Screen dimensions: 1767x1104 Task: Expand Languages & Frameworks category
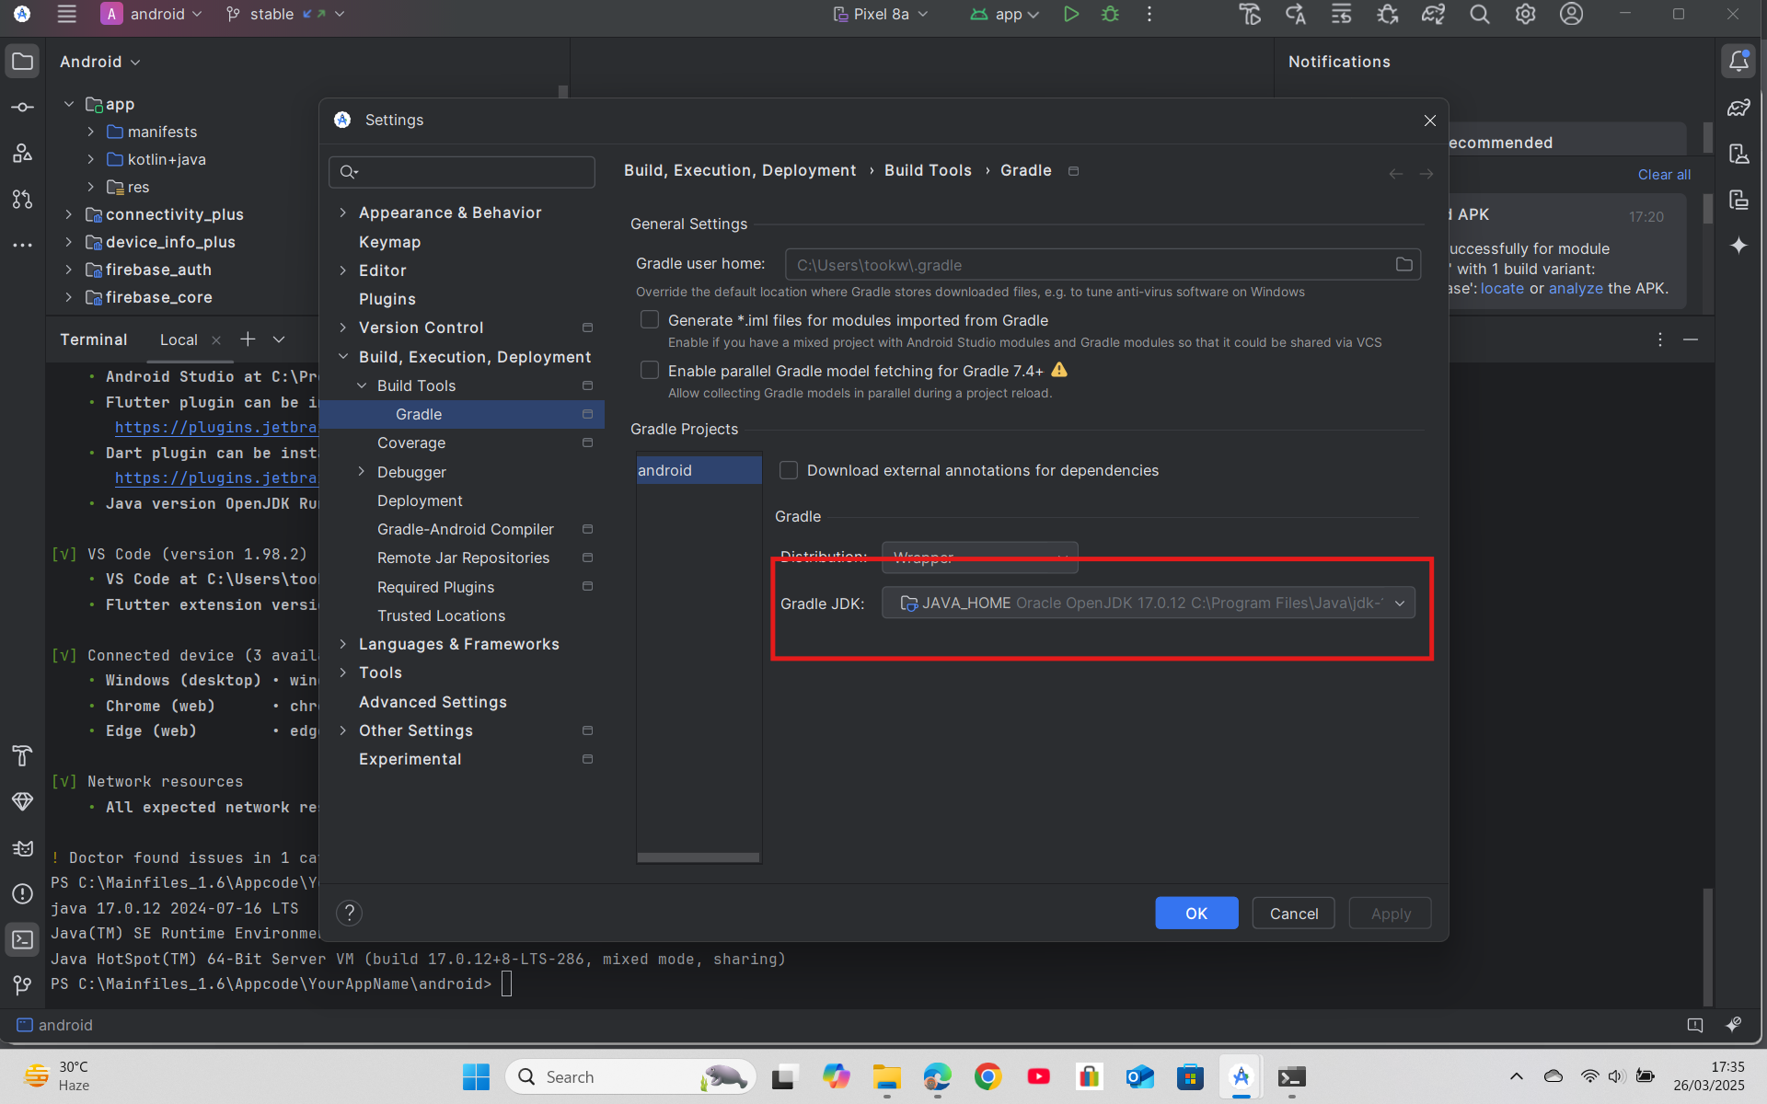click(x=343, y=644)
